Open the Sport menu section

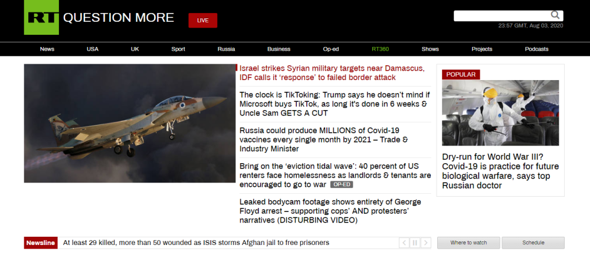[178, 49]
